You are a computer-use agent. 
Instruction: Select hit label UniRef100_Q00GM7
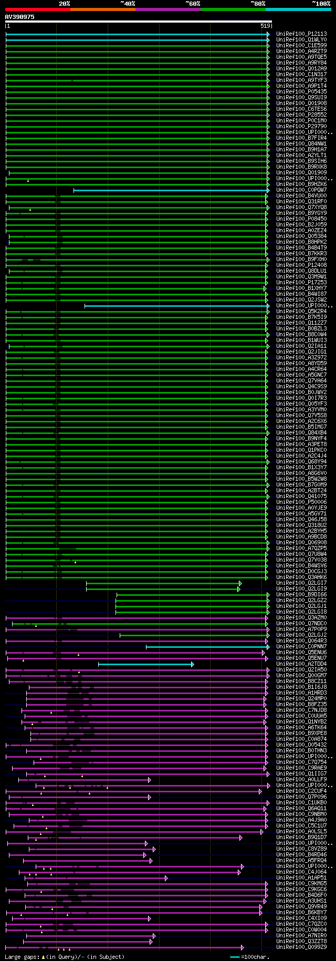coord(301,676)
